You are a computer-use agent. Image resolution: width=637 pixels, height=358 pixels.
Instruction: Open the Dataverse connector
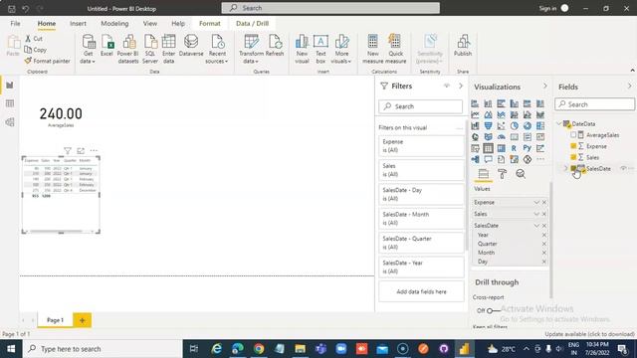coord(191,46)
